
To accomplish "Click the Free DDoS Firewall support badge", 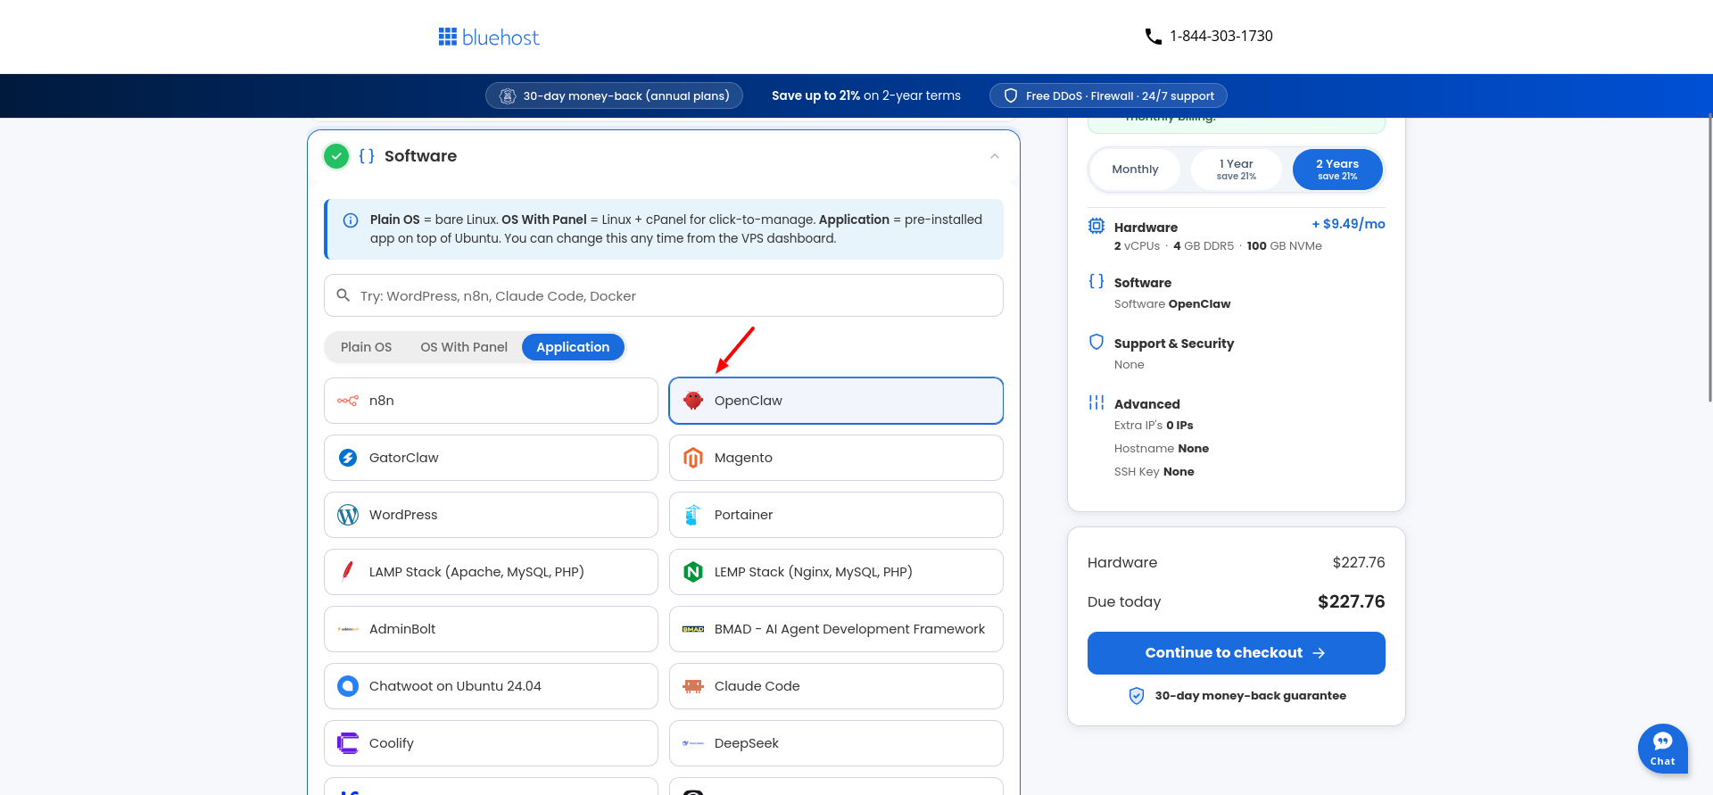I will tap(1108, 96).
